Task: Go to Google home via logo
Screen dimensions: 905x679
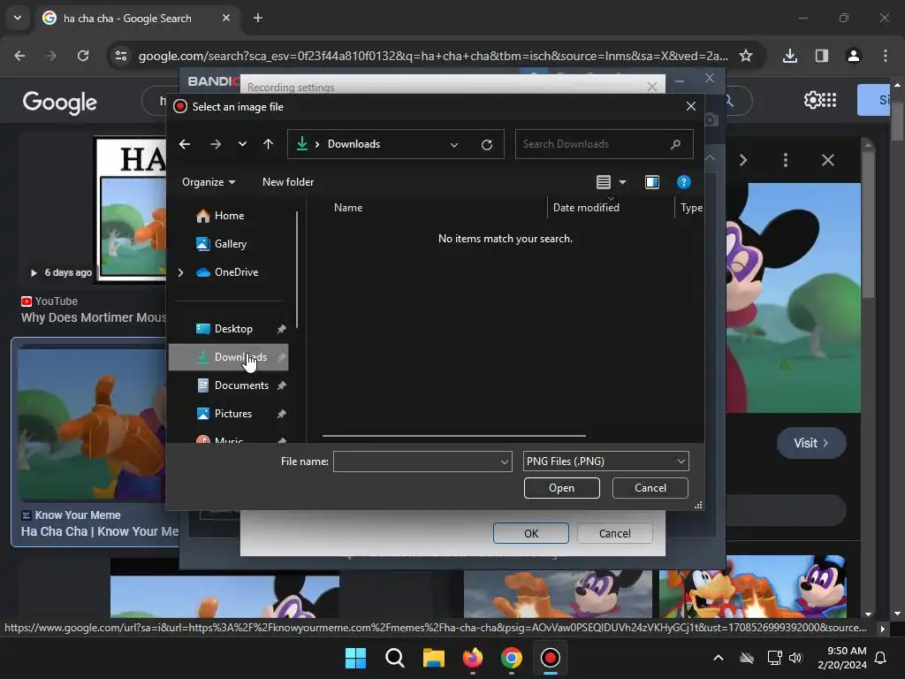Action: 60,103
